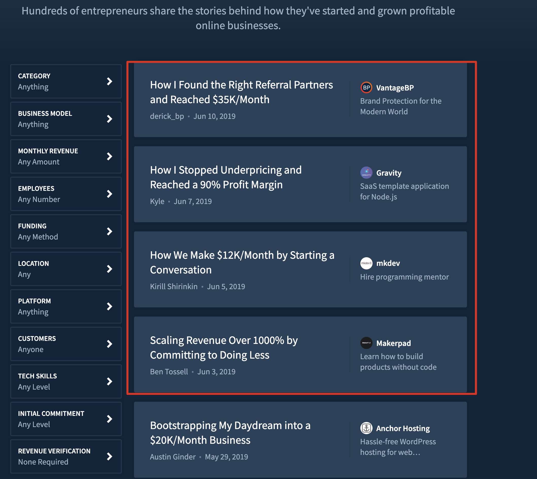The image size is (537, 479).
Task: Expand the Funding filter arrow
Action: tap(109, 231)
